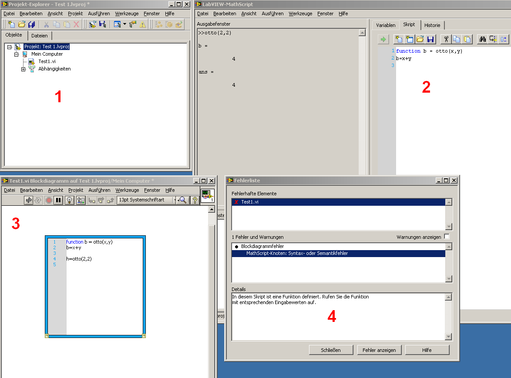Open the filter view dropdown arrow
Screen dimensions: 511x378
[124, 24]
